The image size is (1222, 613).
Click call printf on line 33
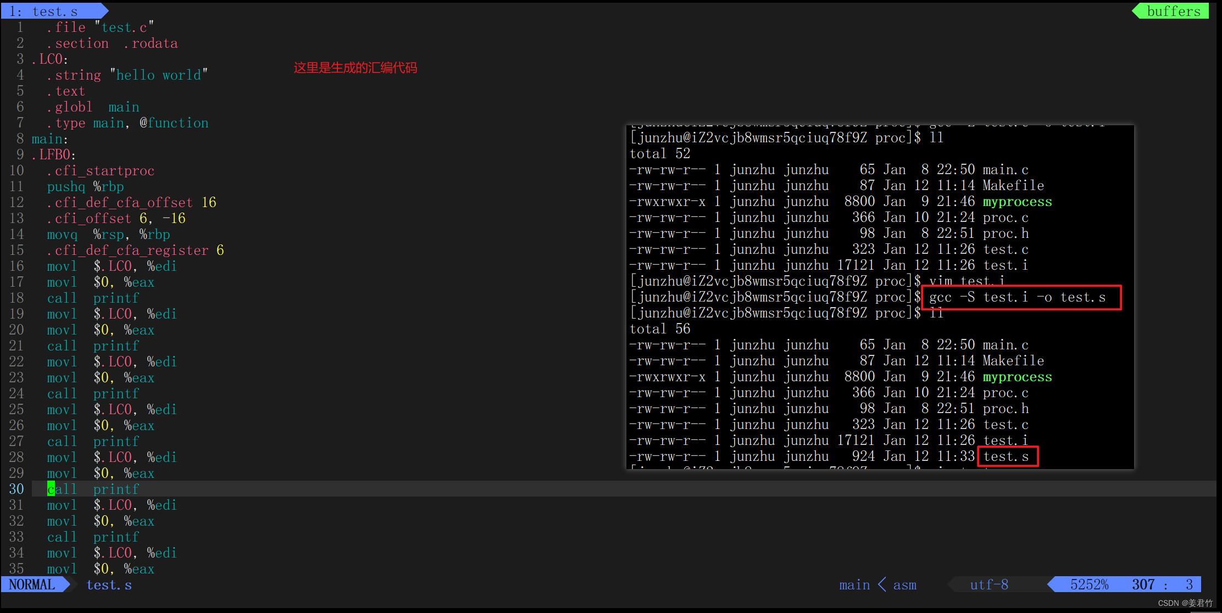point(93,537)
